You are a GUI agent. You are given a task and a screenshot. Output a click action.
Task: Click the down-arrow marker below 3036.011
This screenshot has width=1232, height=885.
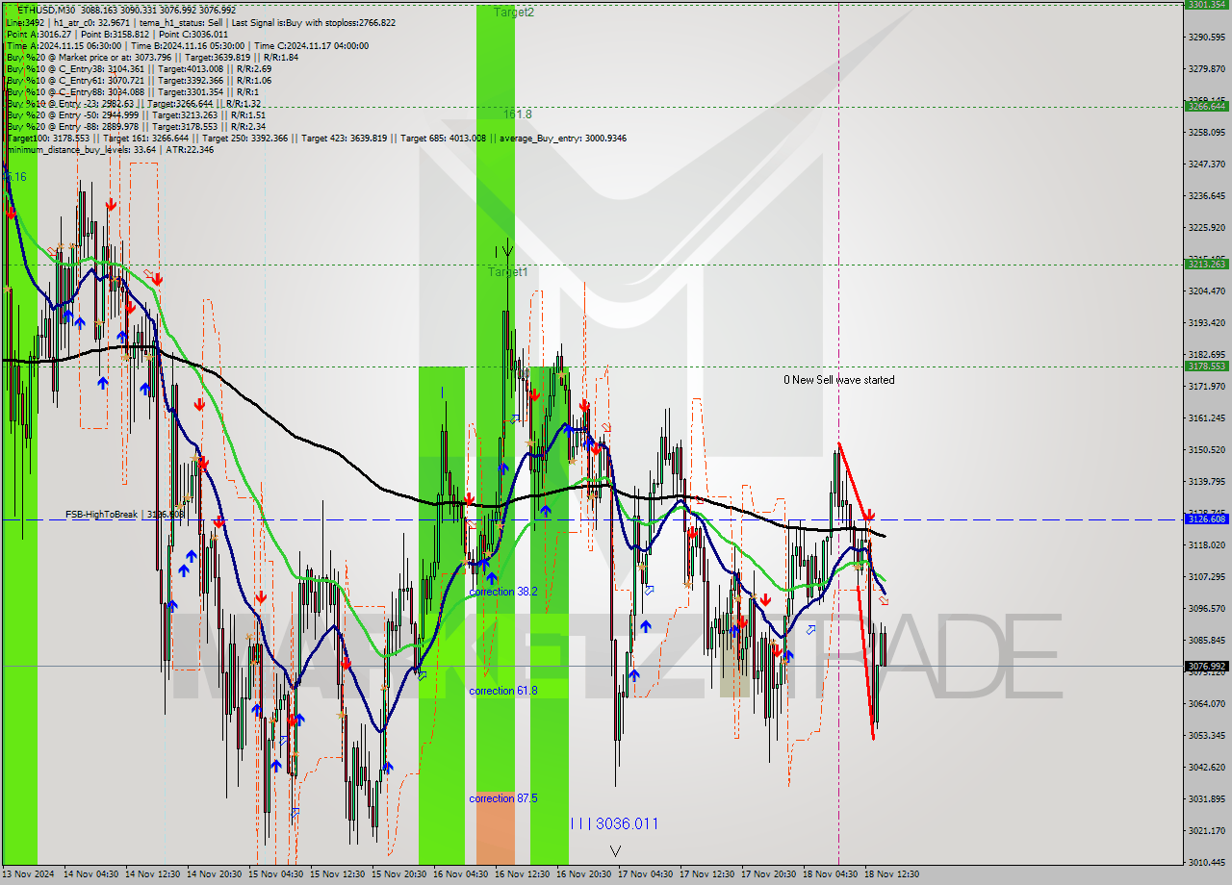615,850
